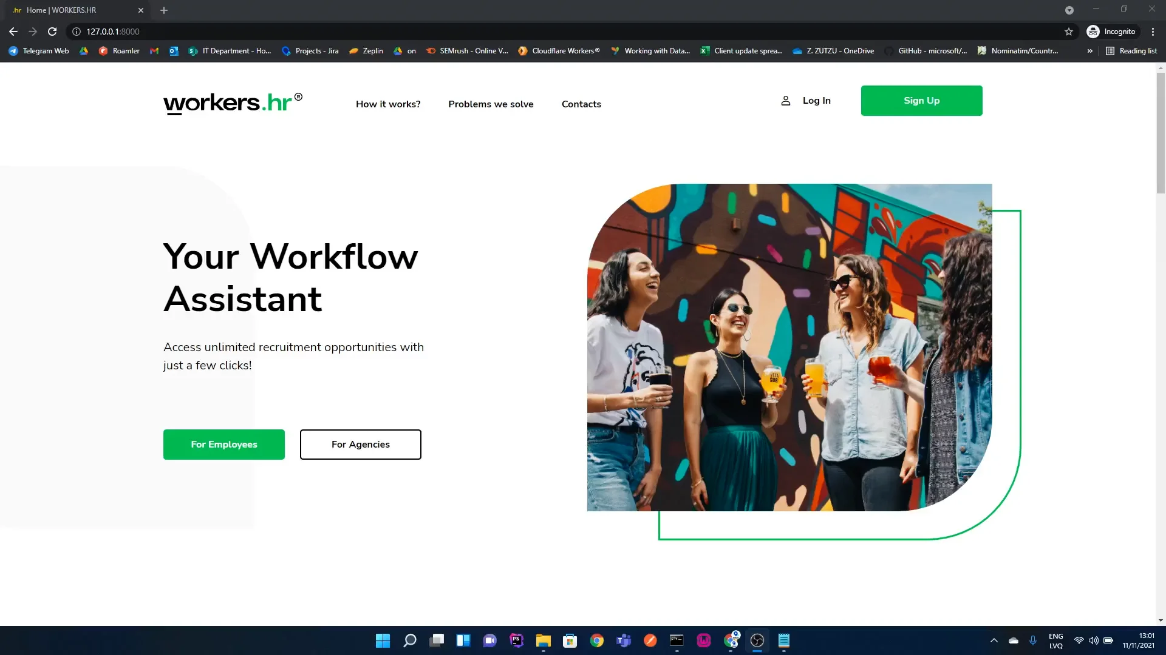Screen dimensions: 1166x655
Task: Open the Windows Start menu
Action: [383, 640]
